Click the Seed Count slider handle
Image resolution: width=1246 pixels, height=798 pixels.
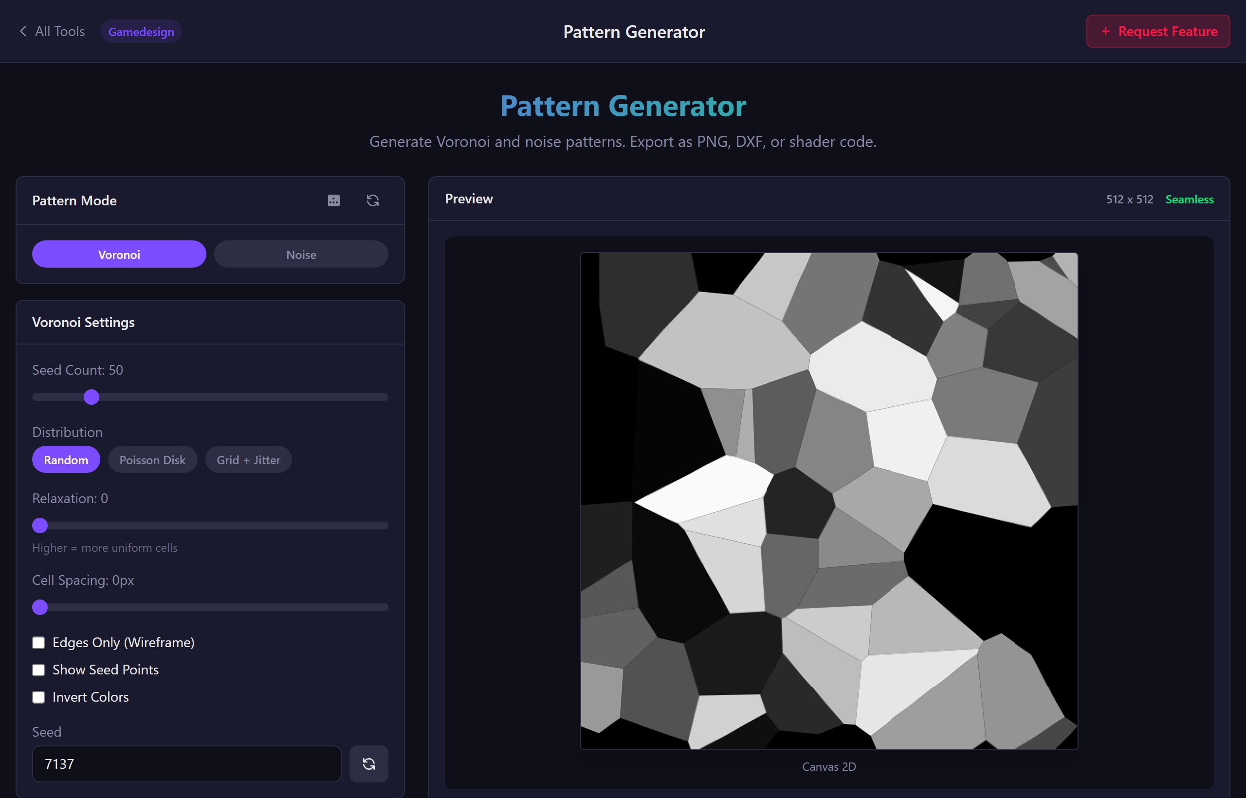coord(91,397)
